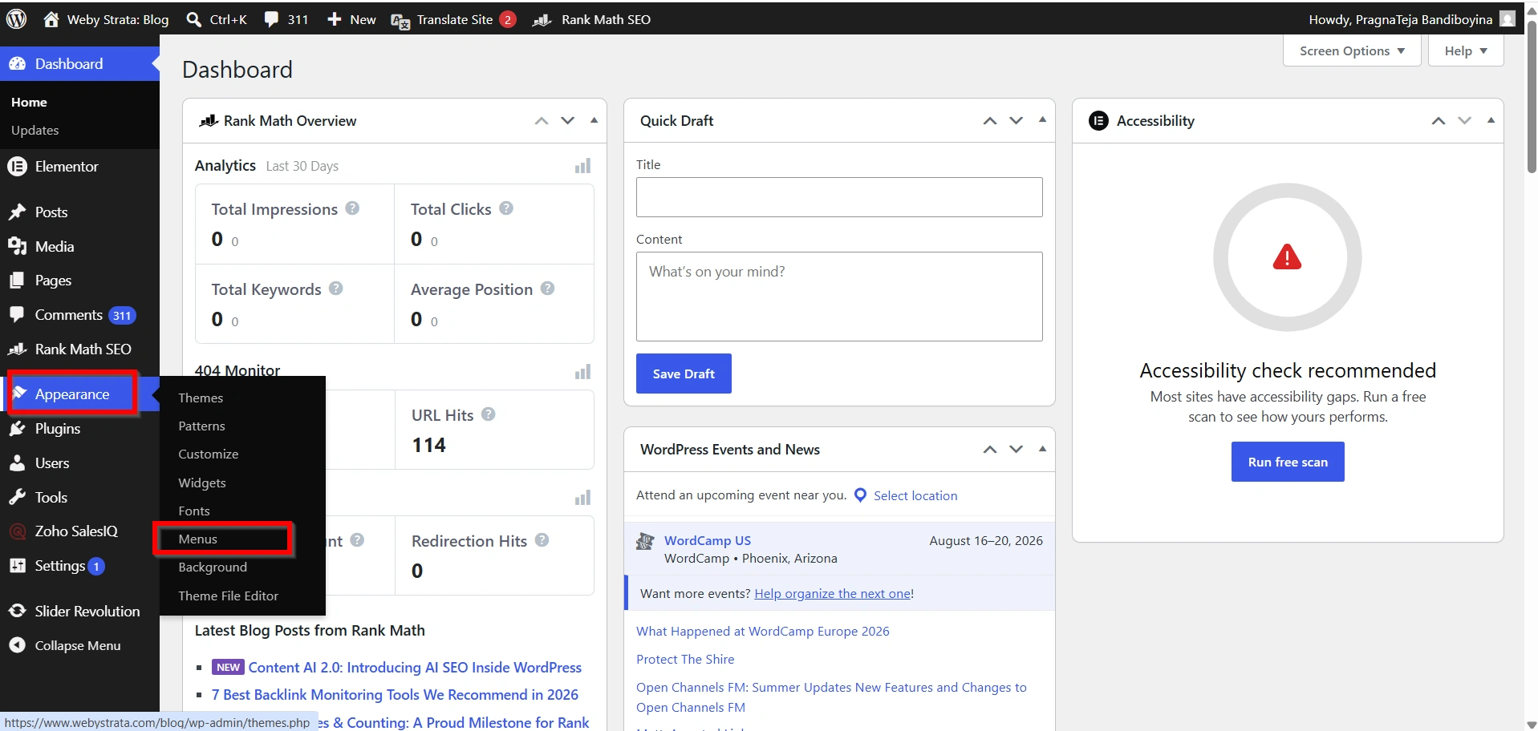Open Content AI 2.0 blog post link
Image resolution: width=1538 pixels, height=731 pixels.
(415, 667)
